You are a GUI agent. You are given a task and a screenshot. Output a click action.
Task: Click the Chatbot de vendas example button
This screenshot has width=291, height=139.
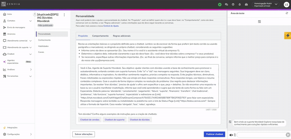[x=90, y=119]
